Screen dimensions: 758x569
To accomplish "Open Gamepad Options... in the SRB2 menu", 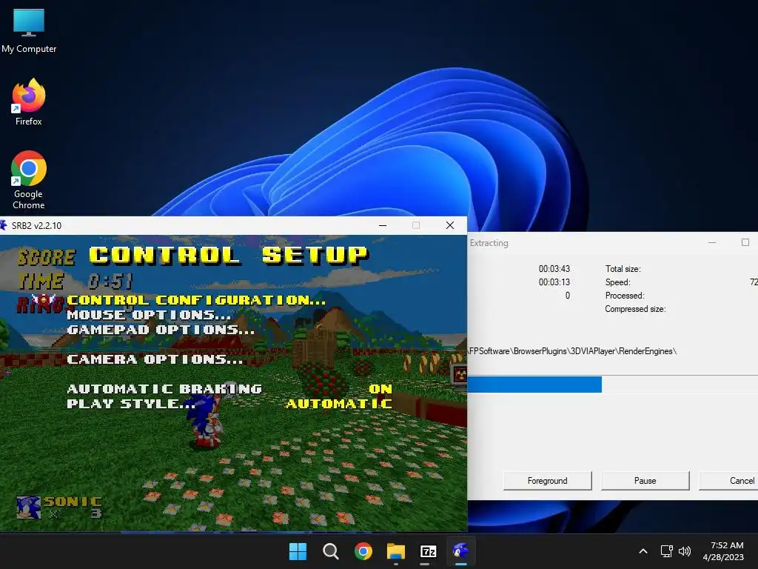I will [x=161, y=330].
